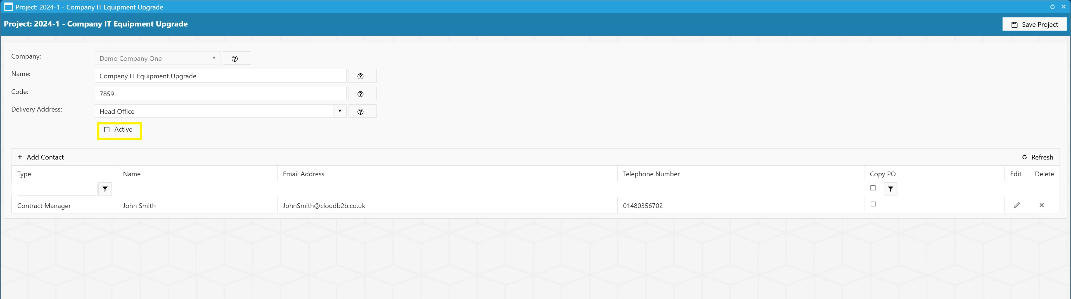Toggle the Copy PO filter checkbox
The image size is (1071, 299).
873,188
